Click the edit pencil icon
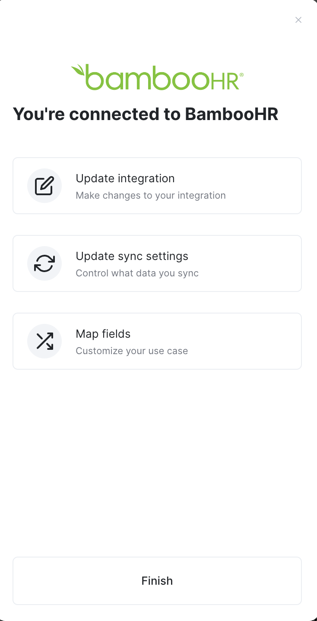This screenshot has width=317, height=621. [44, 186]
